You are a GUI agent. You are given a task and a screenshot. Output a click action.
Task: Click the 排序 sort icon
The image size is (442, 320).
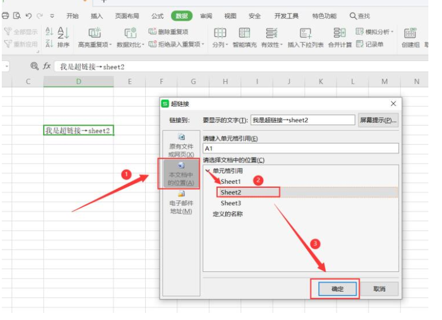point(63,33)
